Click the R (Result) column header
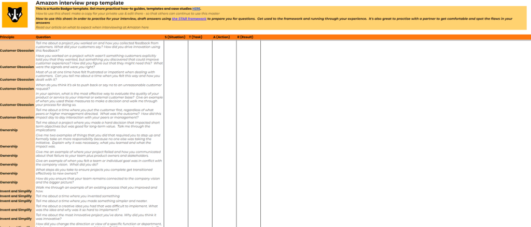This screenshot has width=531, height=227. click(245, 37)
